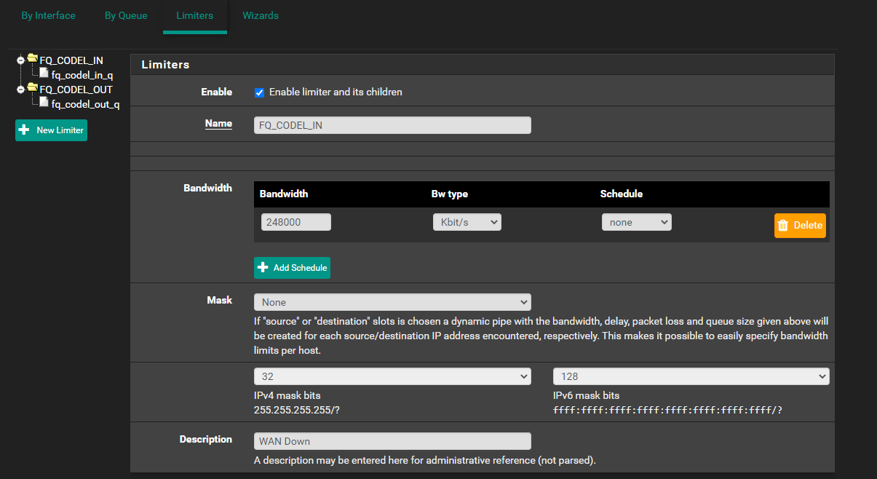Click the IPv4 mask bits label
Image resolution: width=877 pixels, height=479 pixels.
pos(287,395)
